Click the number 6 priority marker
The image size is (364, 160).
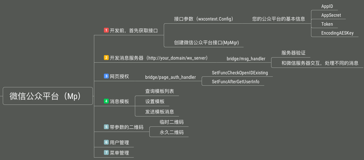106,142
